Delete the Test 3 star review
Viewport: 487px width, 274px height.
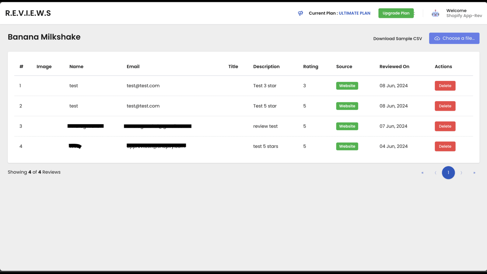point(445,86)
